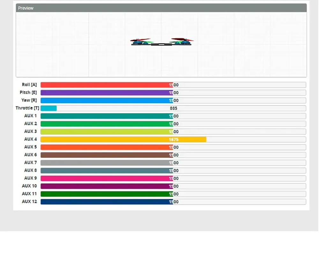The image size is (319, 254).
Task: Click the Preview panel header
Action: (161, 8)
